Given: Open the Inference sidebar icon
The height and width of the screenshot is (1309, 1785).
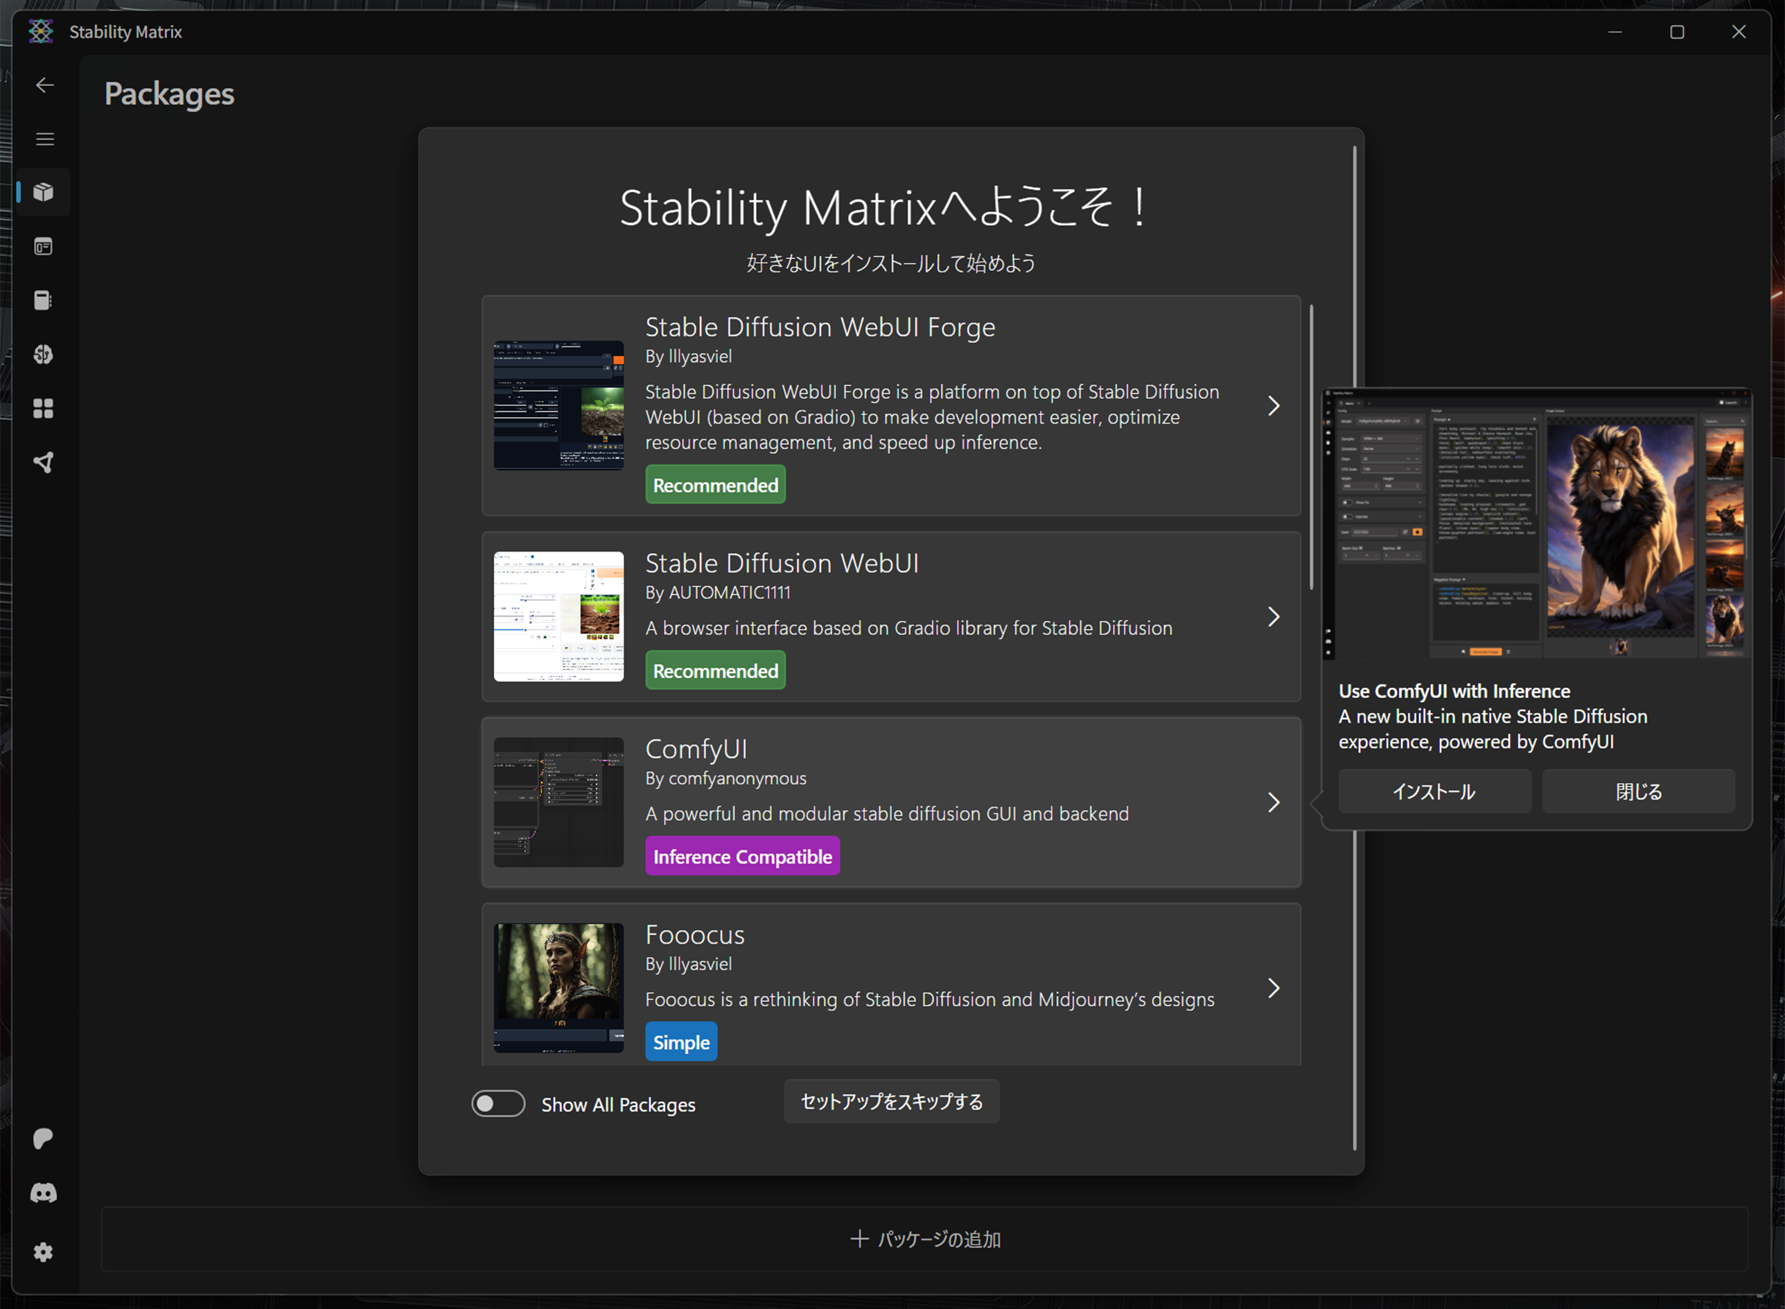Looking at the screenshot, I should click(44, 247).
